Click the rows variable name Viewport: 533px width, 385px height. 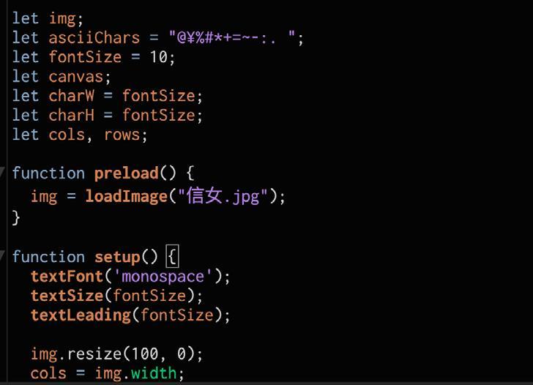pos(122,135)
